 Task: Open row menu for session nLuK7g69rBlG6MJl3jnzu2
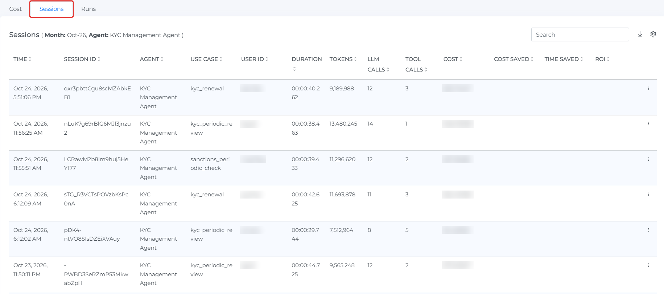(648, 124)
